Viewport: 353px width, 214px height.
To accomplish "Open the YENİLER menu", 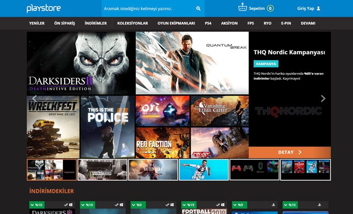I will click(37, 23).
